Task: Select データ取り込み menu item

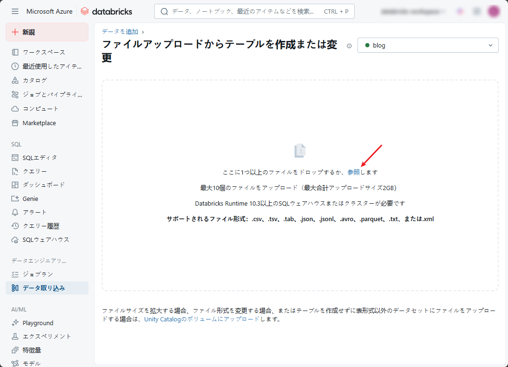Action: click(47, 288)
